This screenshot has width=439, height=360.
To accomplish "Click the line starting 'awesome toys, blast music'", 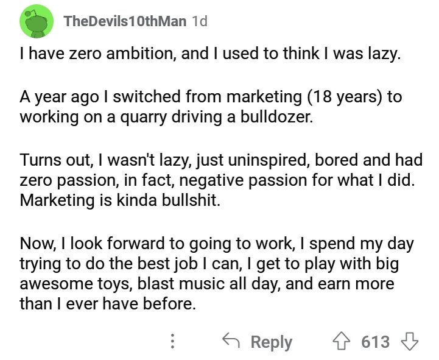I will (207, 283).
